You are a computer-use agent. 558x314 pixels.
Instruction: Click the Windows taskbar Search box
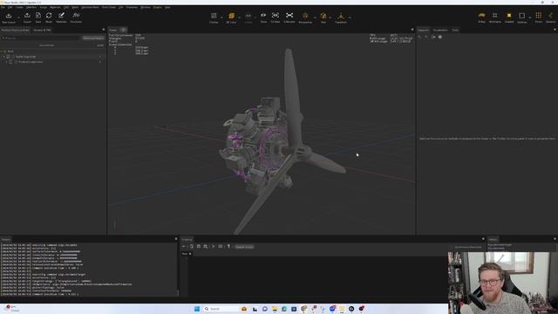pos(221,309)
